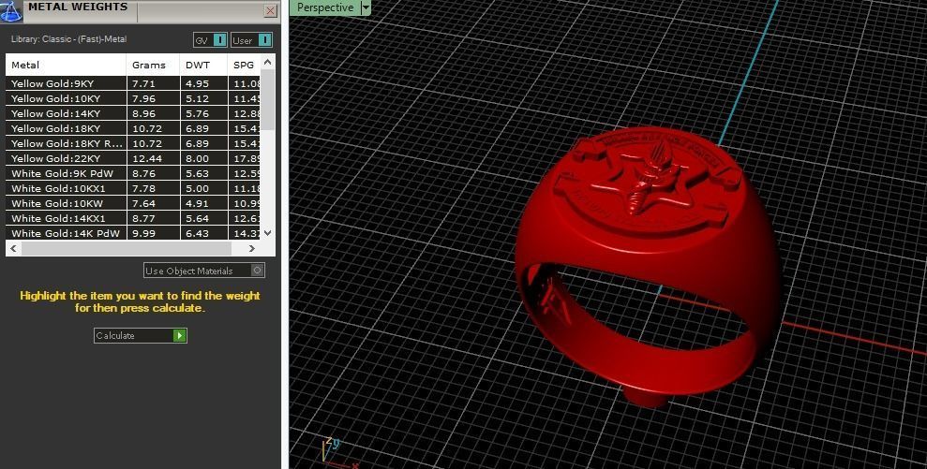This screenshot has height=469, width=927.
Task: Open the Perspective viewport dropdown arrow
Action: tap(366, 7)
